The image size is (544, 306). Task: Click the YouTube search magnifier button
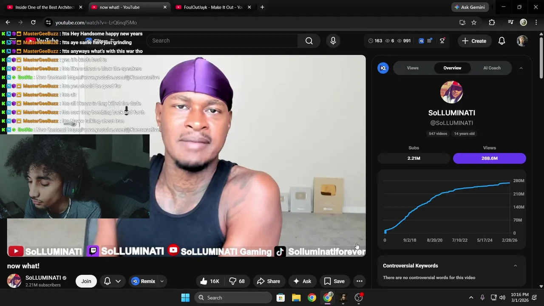(309, 41)
